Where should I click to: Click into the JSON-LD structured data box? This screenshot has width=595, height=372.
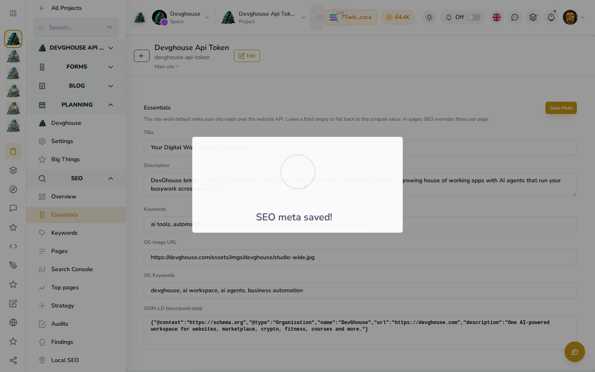point(360,333)
